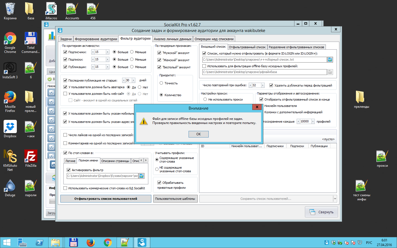Select НЕ содержащие указанные стоп-слова

[x=157, y=169]
